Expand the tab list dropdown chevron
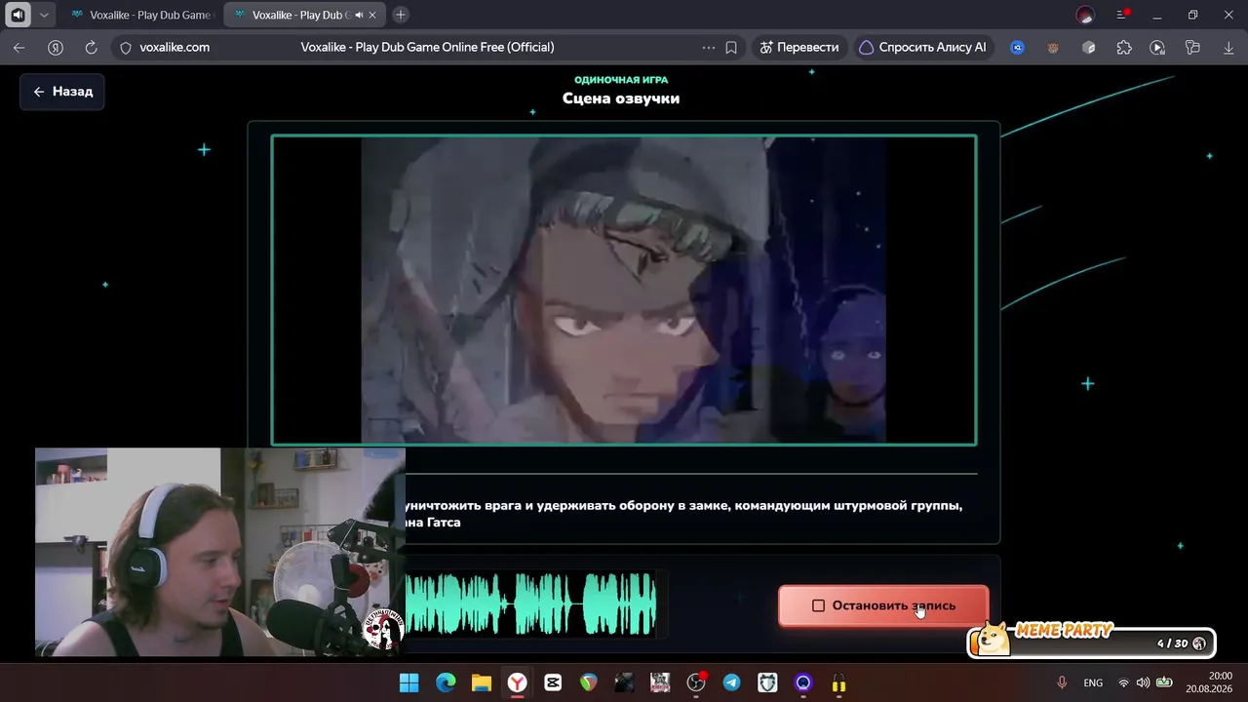This screenshot has width=1248, height=702. tap(44, 15)
